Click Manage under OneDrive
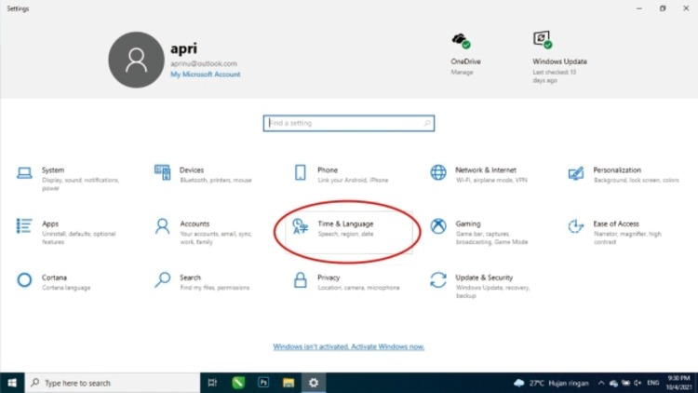698x393 pixels. click(x=462, y=73)
